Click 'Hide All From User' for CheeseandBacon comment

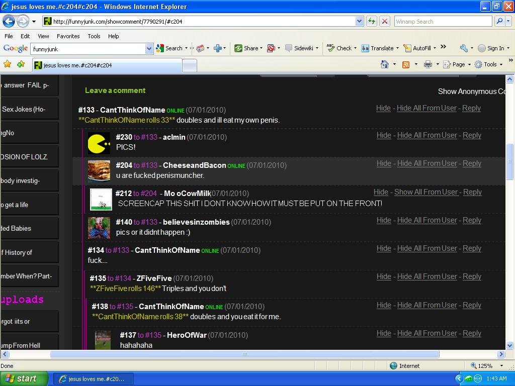tap(426, 163)
